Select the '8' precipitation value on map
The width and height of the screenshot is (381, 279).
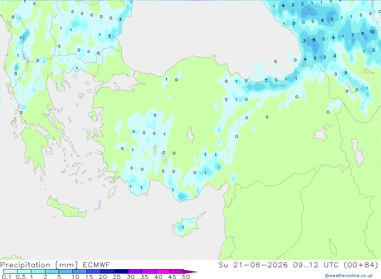coord(314,40)
